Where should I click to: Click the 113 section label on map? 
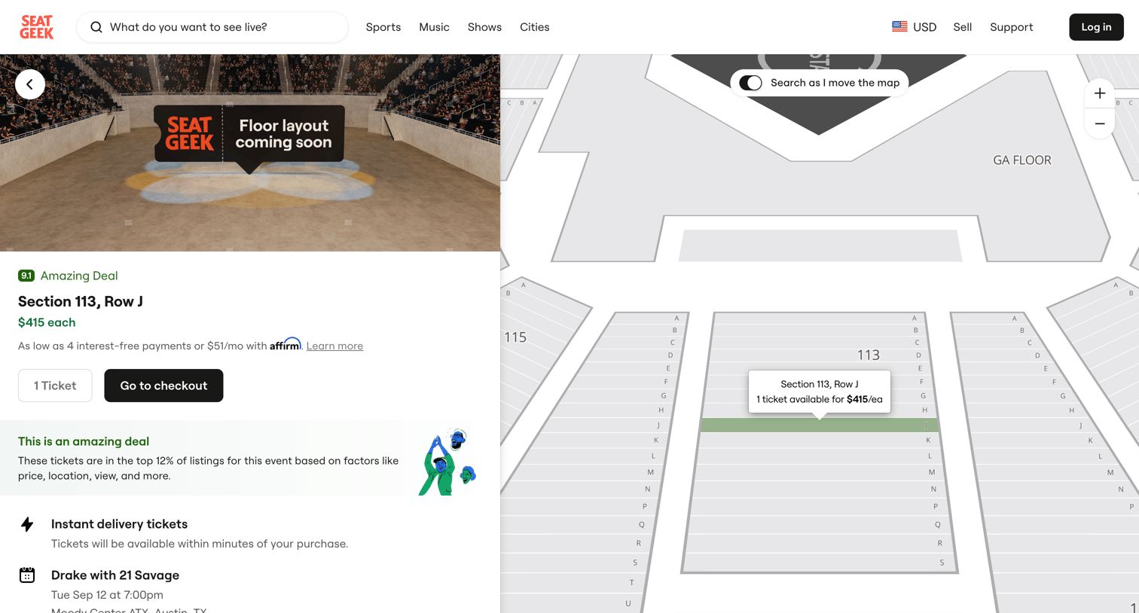(x=869, y=355)
